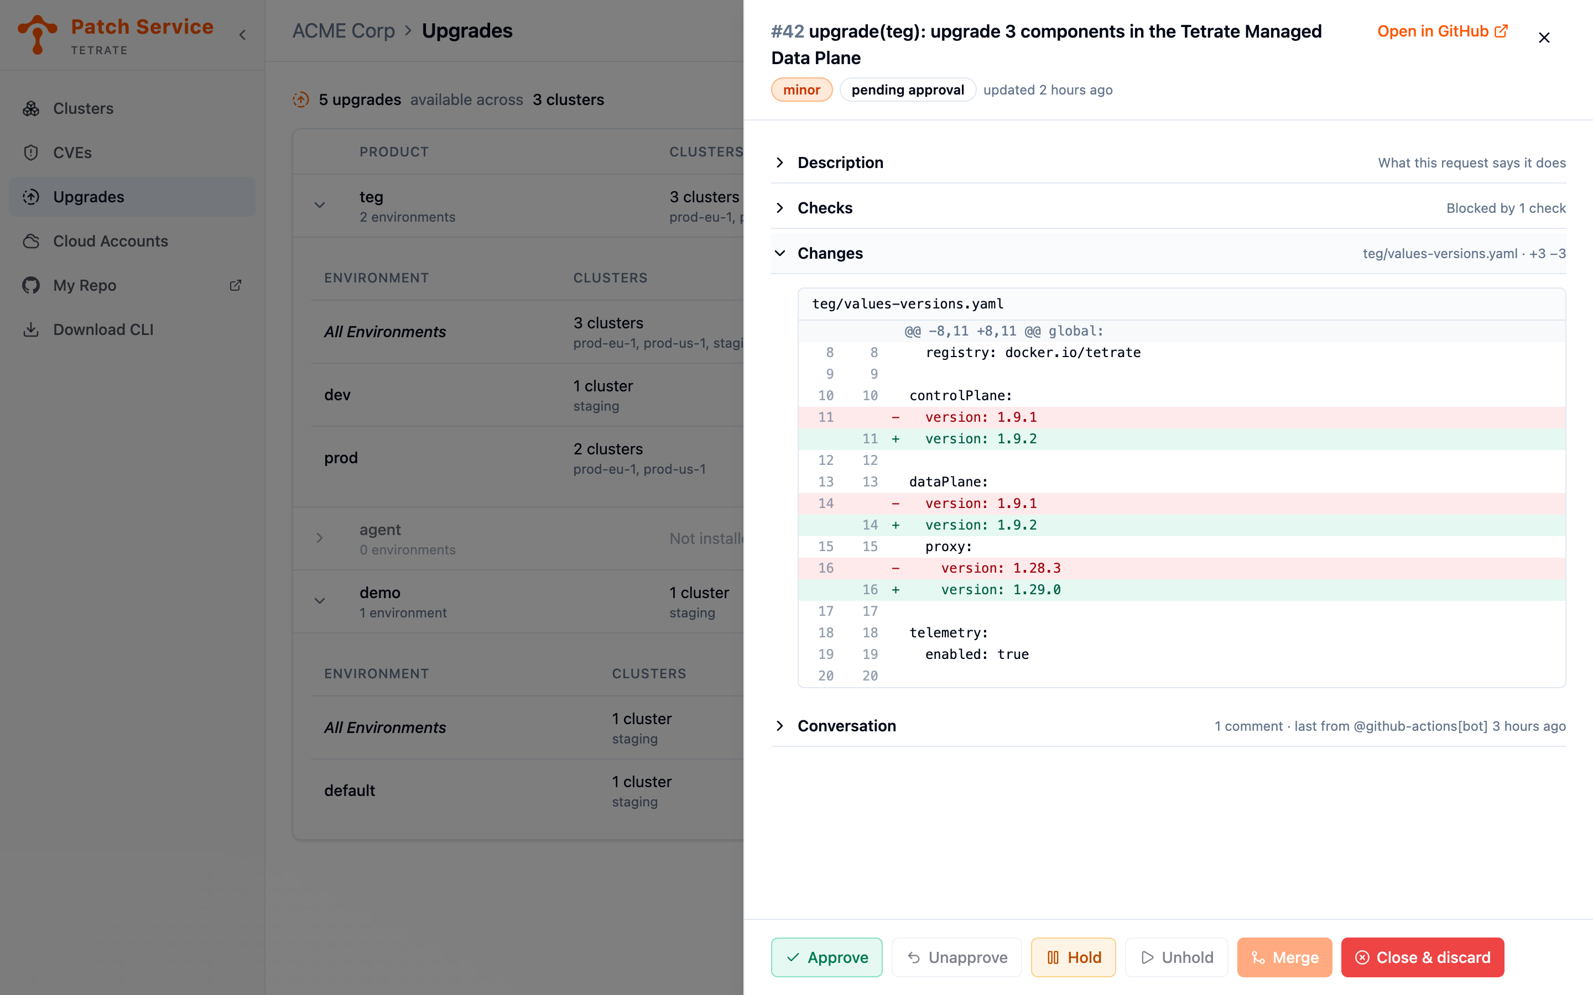Click the 'registry: docker.io/tetrate' diff line

tap(1181, 353)
